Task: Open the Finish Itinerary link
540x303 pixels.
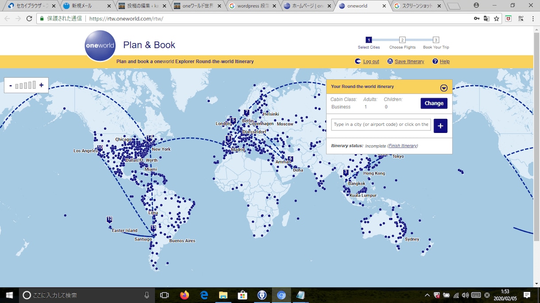Action: pyautogui.click(x=403, y=146)
